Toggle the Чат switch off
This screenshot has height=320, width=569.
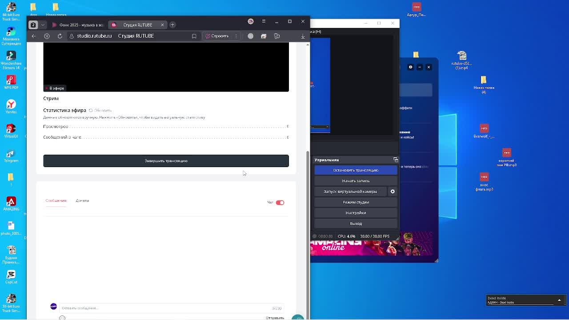pos(280,203)
